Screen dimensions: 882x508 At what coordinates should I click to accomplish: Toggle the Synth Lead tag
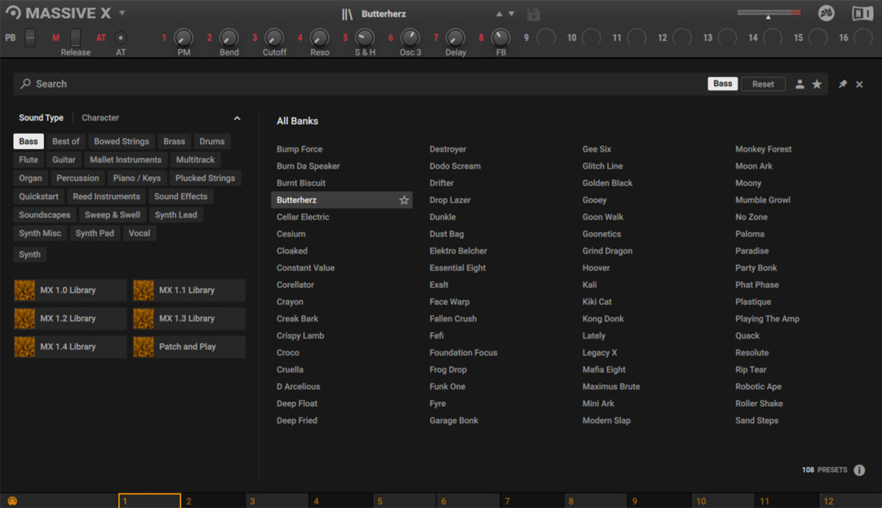(176, 215)
